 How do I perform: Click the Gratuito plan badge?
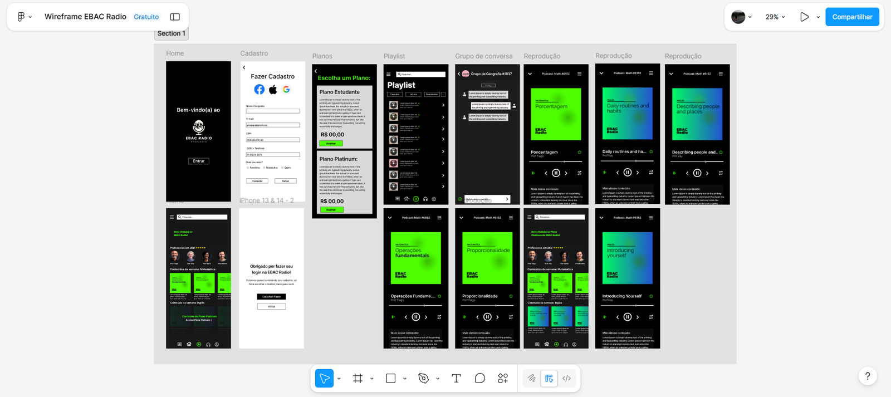pyautogui.click(x=146, y=17)
